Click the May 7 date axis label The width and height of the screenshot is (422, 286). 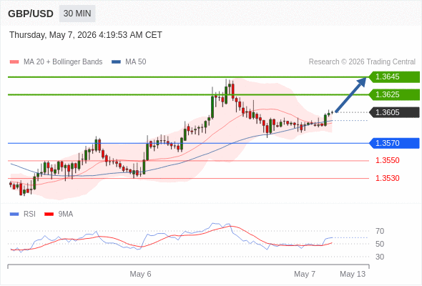point(305,274)
